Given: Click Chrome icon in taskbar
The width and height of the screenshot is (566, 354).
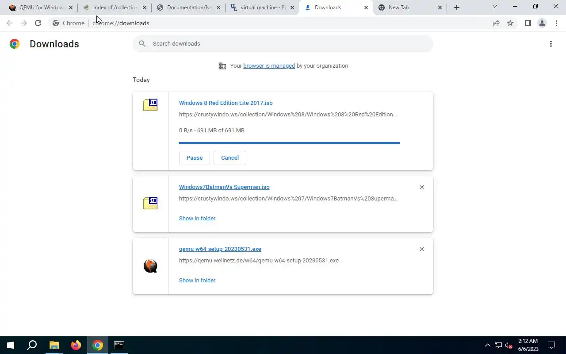Looking at the screenshot, I should [98, 345].
